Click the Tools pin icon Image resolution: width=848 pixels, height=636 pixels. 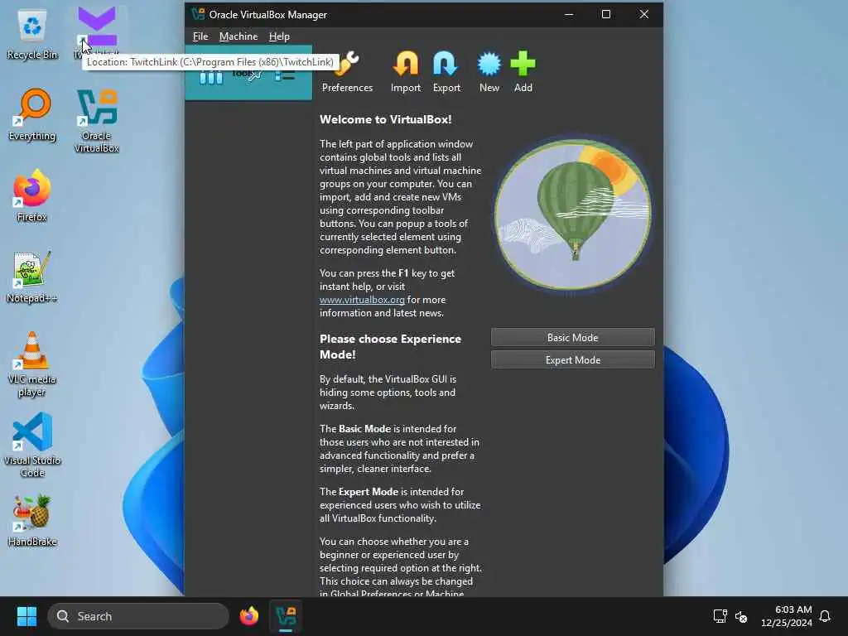255,75
